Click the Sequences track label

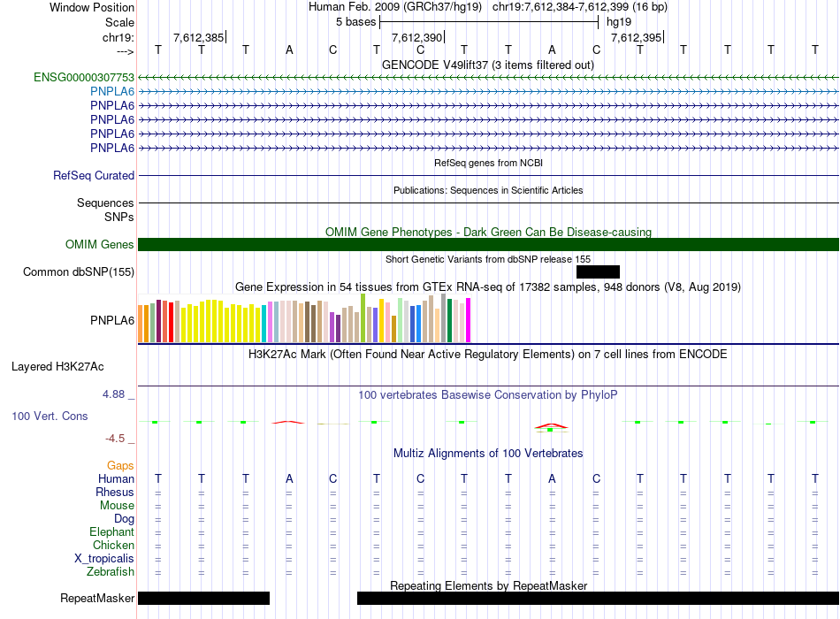click(105, 203)
